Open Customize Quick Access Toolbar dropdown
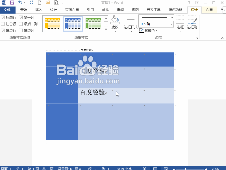226x170 pixels. 63,3
